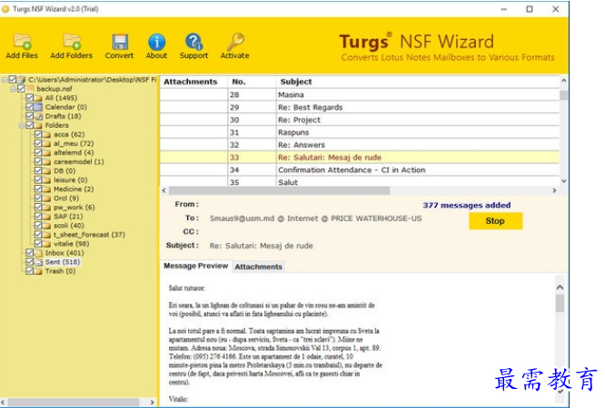Sort by the No. column header
Screen dimensions: 605x408
coord(252,82)
